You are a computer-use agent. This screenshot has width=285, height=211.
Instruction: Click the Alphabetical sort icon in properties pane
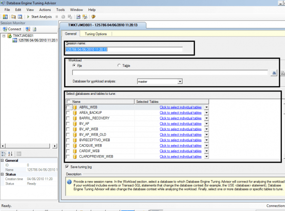click(x=10, y=154)
